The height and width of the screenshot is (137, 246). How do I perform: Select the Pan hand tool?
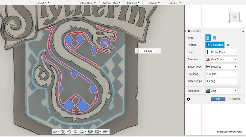(x=69, y=132)
